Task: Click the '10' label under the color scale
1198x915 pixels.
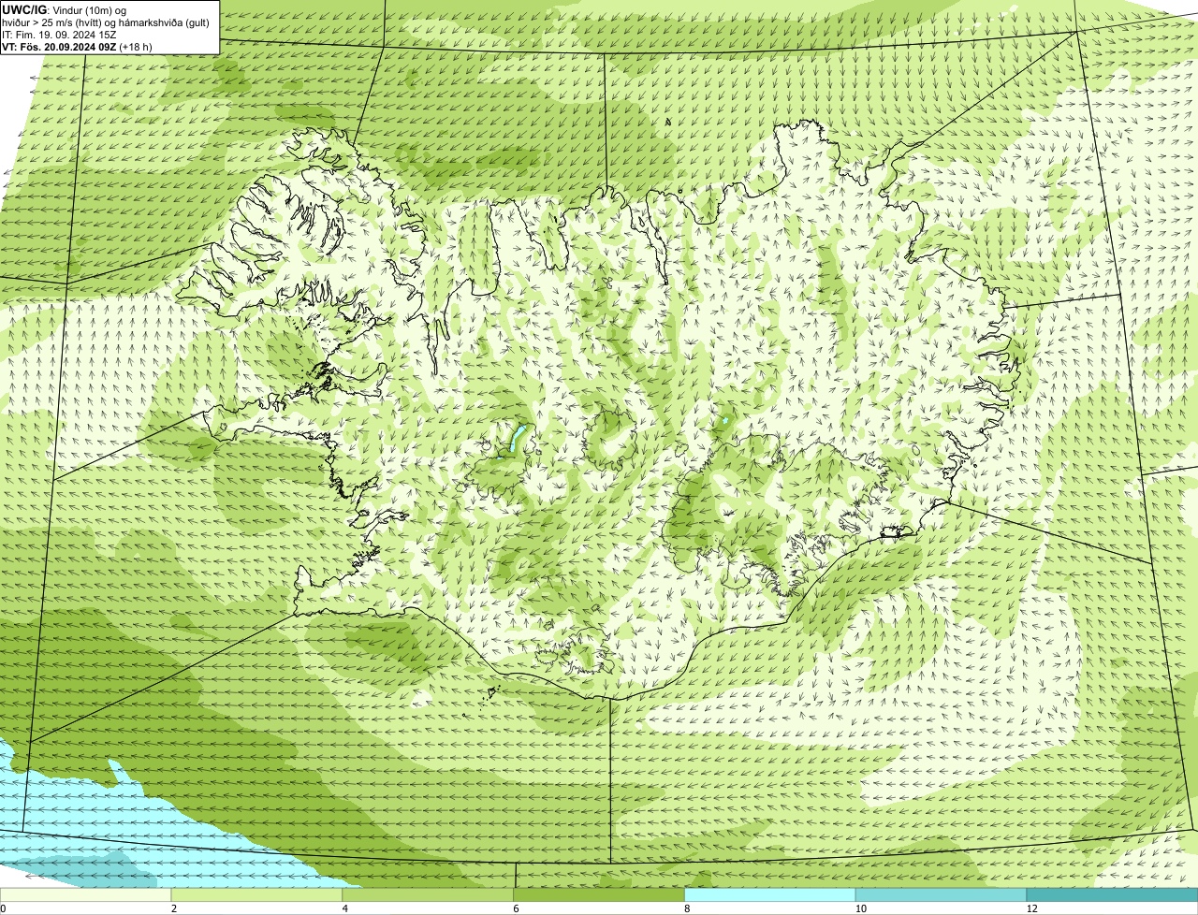Action: pyautogui.click(x=860, y=908)
